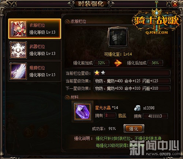Open the 衣服栏位 Lv.13 tab
The width and height of the screenshot is (183, 159).
(x=35, y=29)
